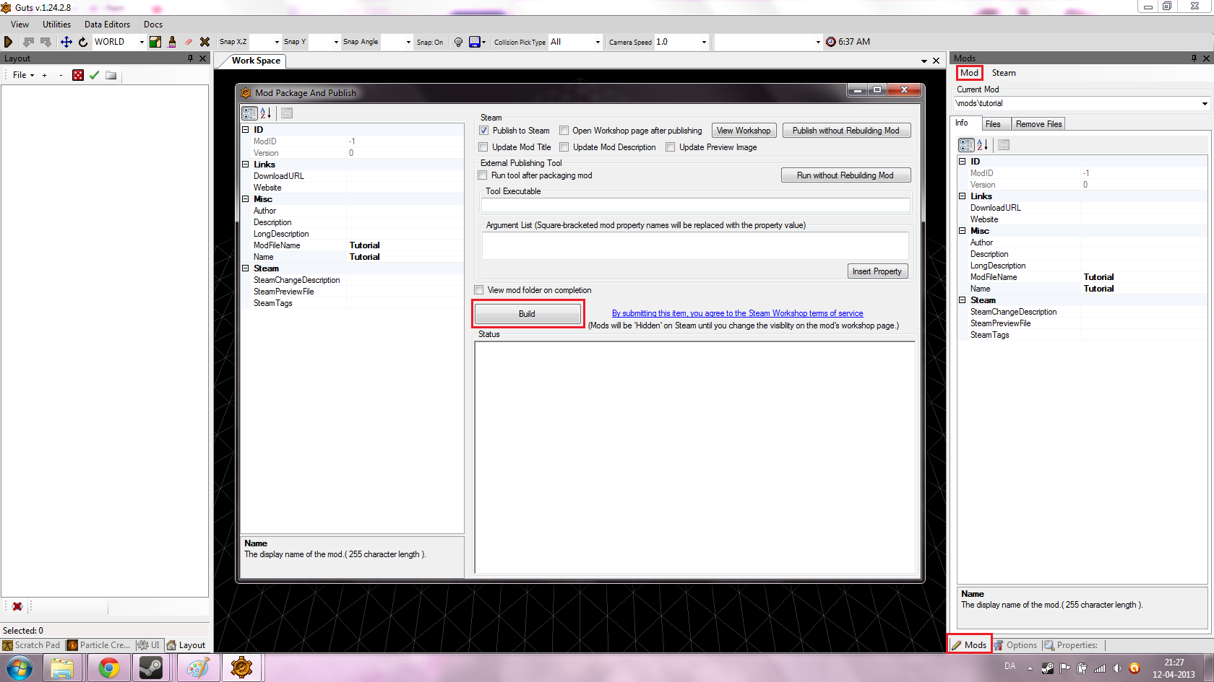Click Publish without Rebuilding Mod button

coord(846,131)
